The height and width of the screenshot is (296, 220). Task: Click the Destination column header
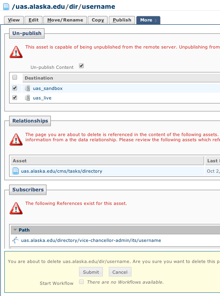[121, 78]
